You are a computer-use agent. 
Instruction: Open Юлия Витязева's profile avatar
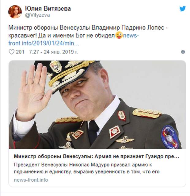[x=15, y=12]
